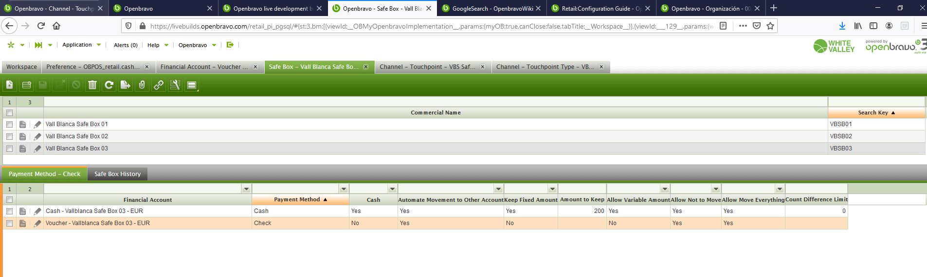The image size is (927, 277).
Task: Switch to the Safe Box History tab
Action: click(x=117, y=174)
